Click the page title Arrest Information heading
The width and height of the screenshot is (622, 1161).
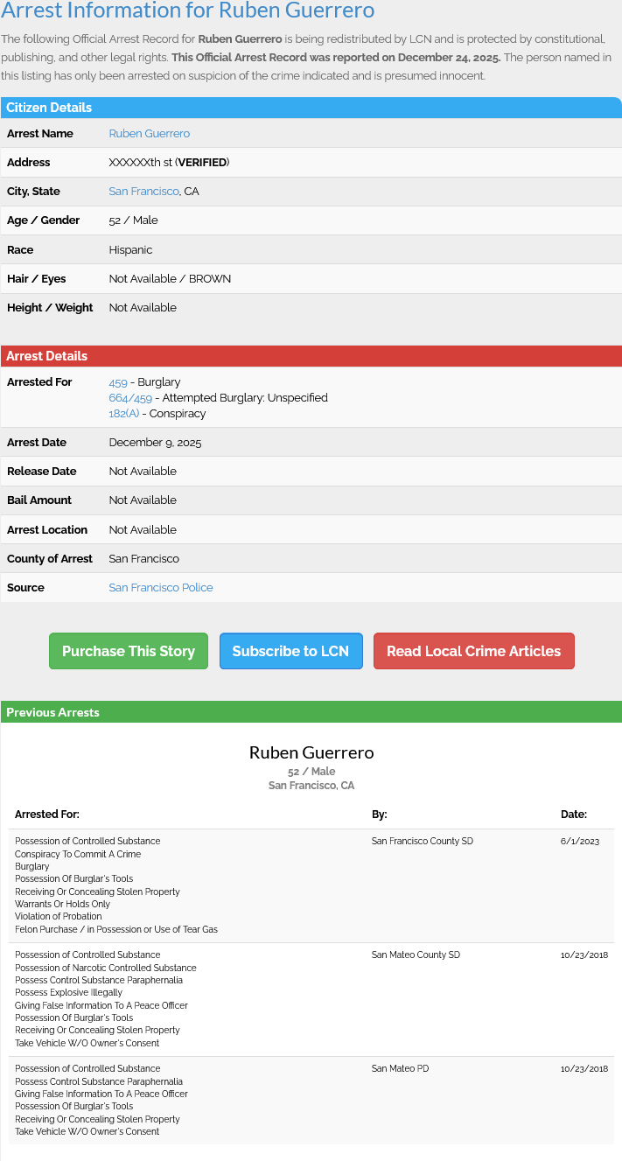click(187, 11)
